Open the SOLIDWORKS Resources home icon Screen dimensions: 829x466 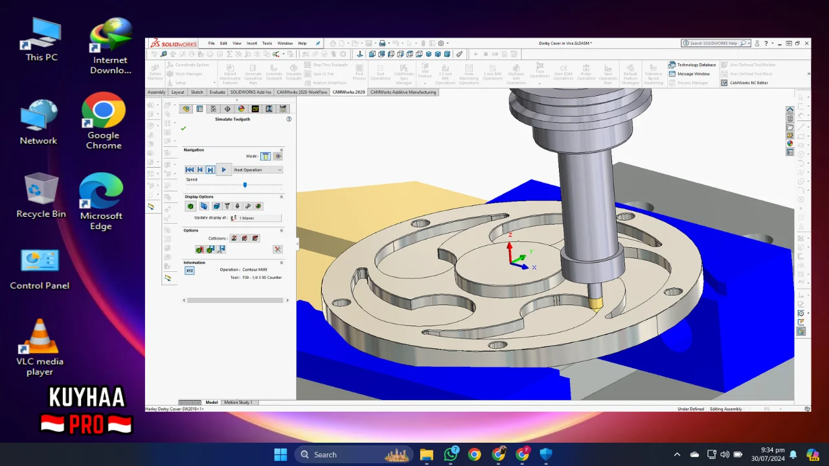pyautogui.click(x=790, y=111)
